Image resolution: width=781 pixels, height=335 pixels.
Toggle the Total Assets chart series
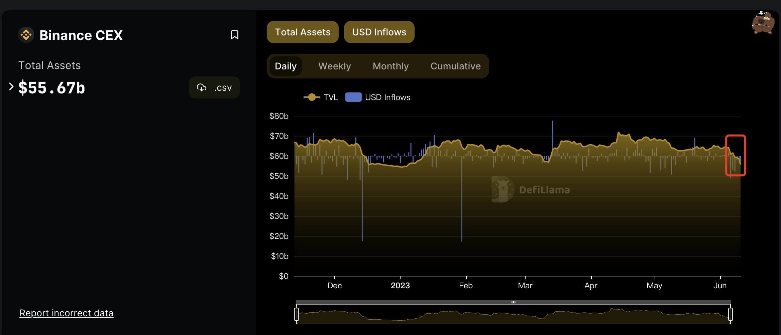(303, 32)
